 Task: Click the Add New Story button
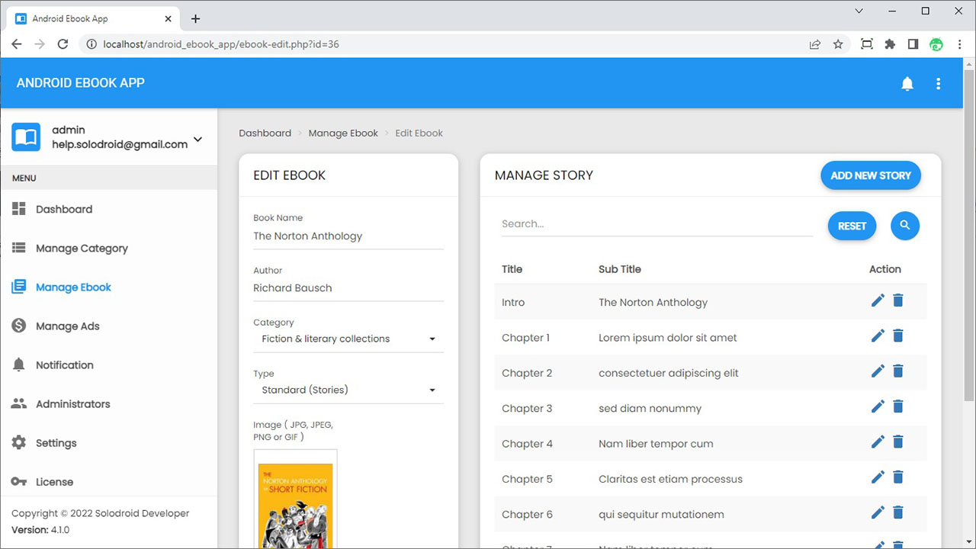pos(871,175)
